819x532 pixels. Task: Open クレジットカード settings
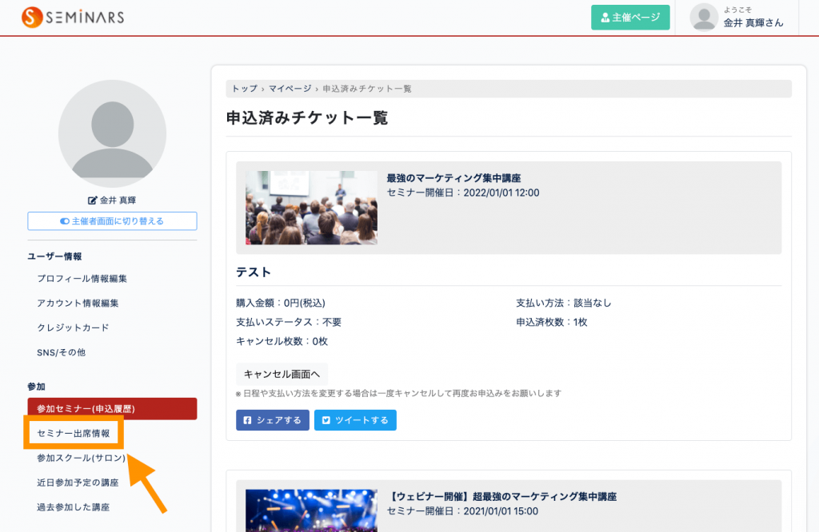pyautogui.click(x=73, y=328)
